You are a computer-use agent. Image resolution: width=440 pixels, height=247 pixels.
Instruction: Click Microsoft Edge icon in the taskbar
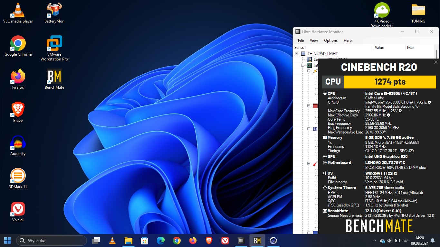coord(160,241)
